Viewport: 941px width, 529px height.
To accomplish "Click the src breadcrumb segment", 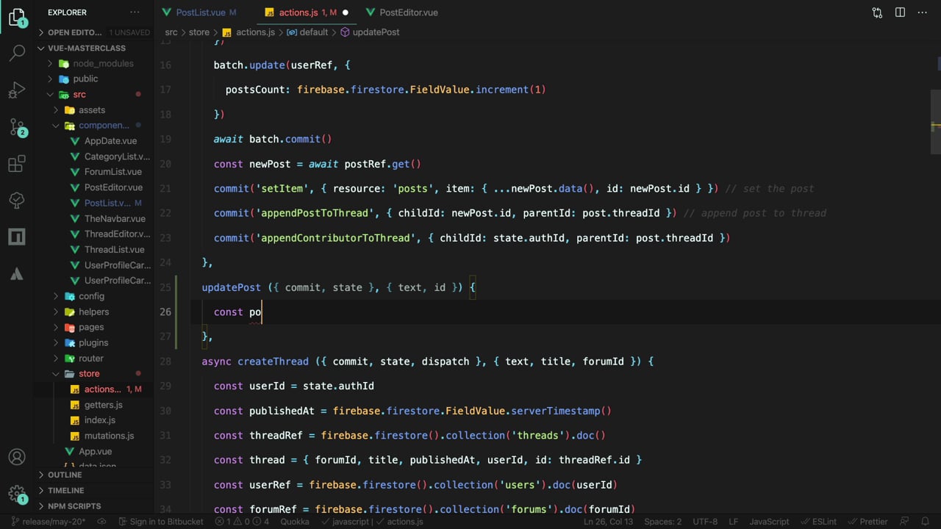I will click(x=171, y=32).
